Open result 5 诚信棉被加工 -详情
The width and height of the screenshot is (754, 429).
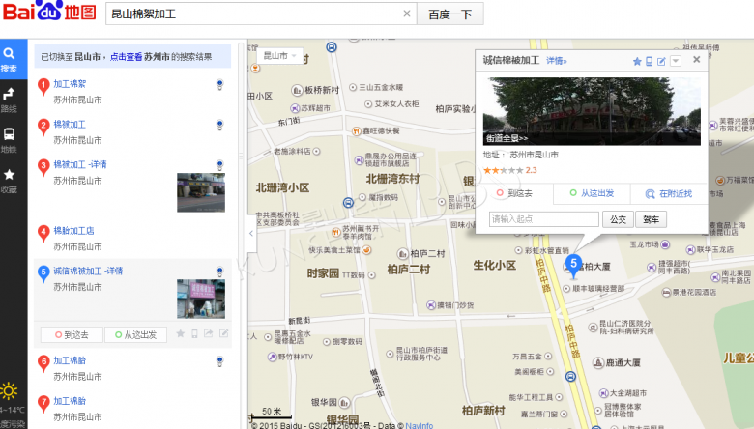point(88,271)
